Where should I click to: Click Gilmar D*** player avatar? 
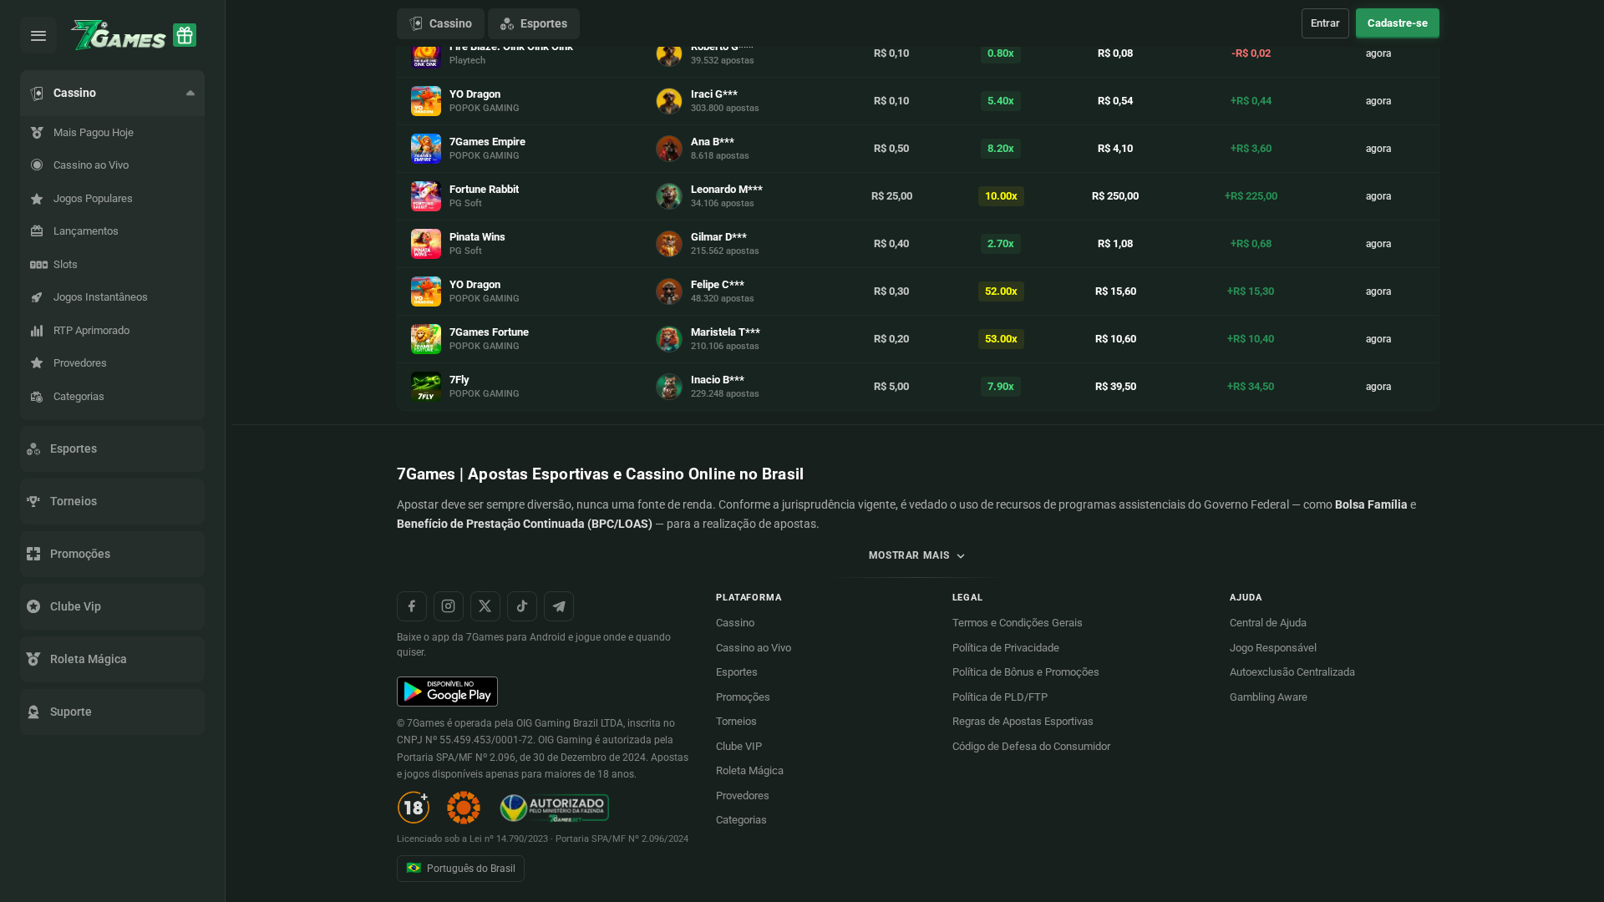[x=669, y=244]
